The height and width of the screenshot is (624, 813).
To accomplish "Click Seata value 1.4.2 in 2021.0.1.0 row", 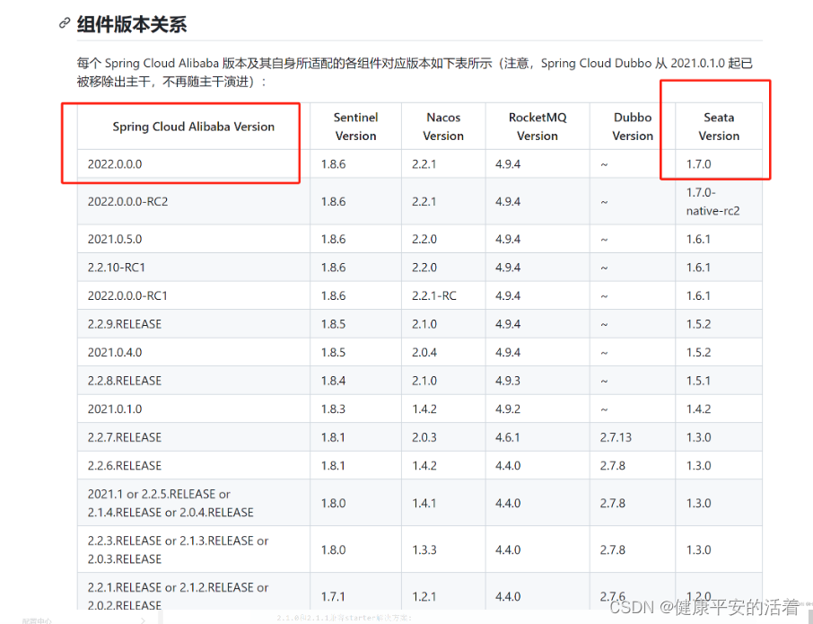I will [698, 409].
